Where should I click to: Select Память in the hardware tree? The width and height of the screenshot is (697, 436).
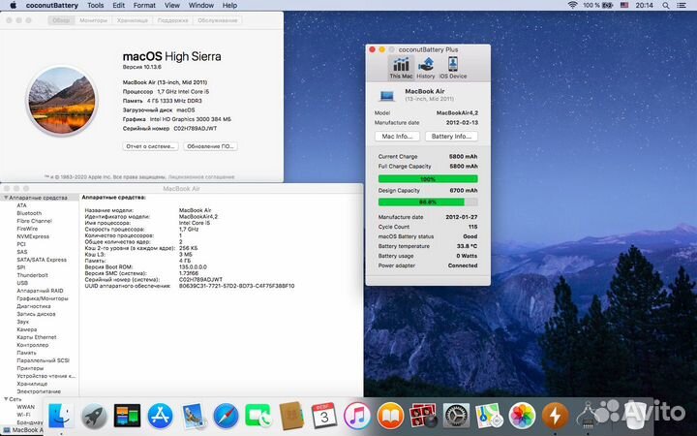(26, 353)
